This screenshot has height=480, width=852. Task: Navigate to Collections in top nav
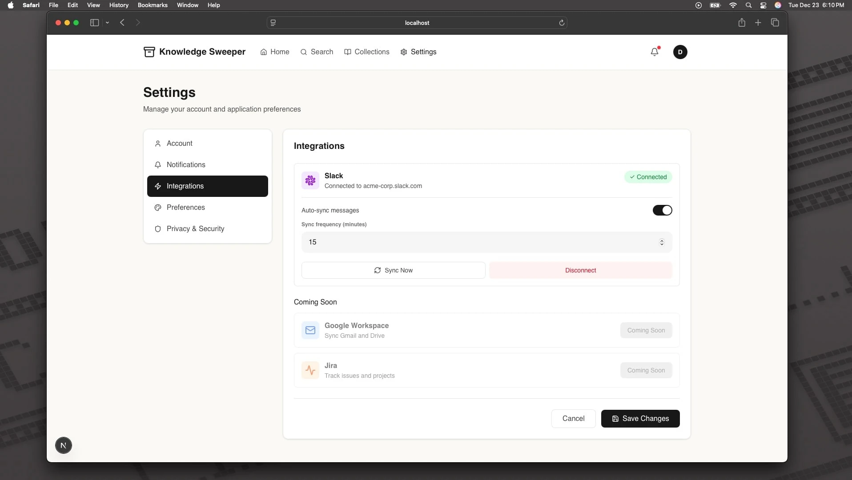(x=367, y=52)
